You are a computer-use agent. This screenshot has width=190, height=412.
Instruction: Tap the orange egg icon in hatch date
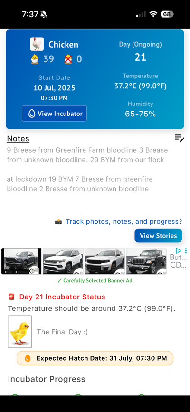tap(28, 358)
